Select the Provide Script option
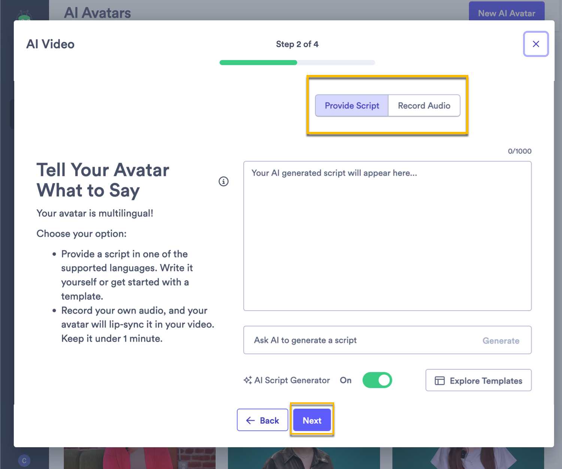 tap(351, 105)
